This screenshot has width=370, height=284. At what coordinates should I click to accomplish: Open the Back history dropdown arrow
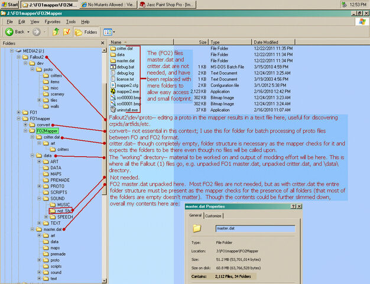click(x=28, y=32)
